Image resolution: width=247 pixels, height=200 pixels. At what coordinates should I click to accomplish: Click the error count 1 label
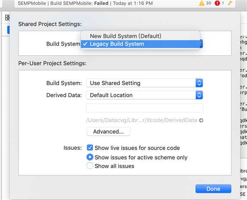[x=223, y=3]
